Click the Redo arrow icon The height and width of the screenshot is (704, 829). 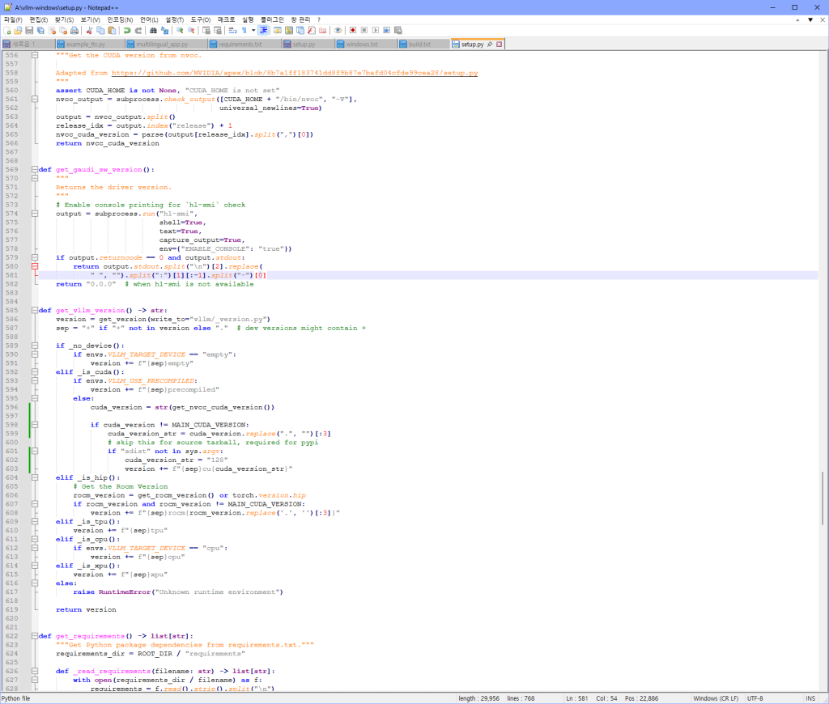[x=138, y=31]
